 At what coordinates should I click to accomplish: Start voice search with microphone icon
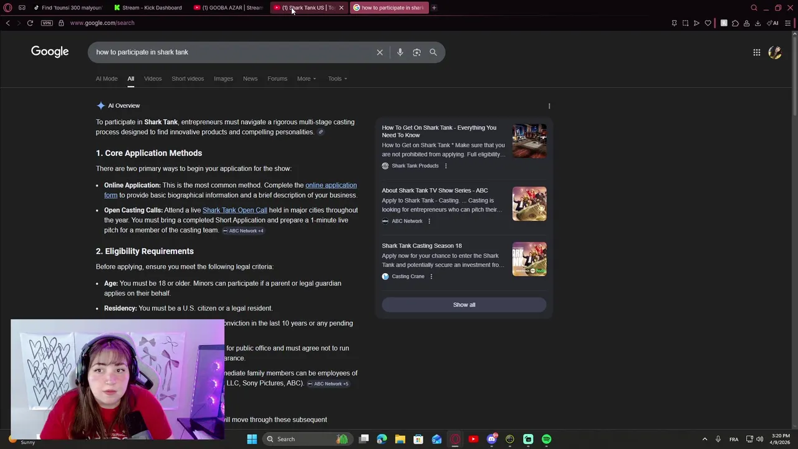tap(400, 52)
